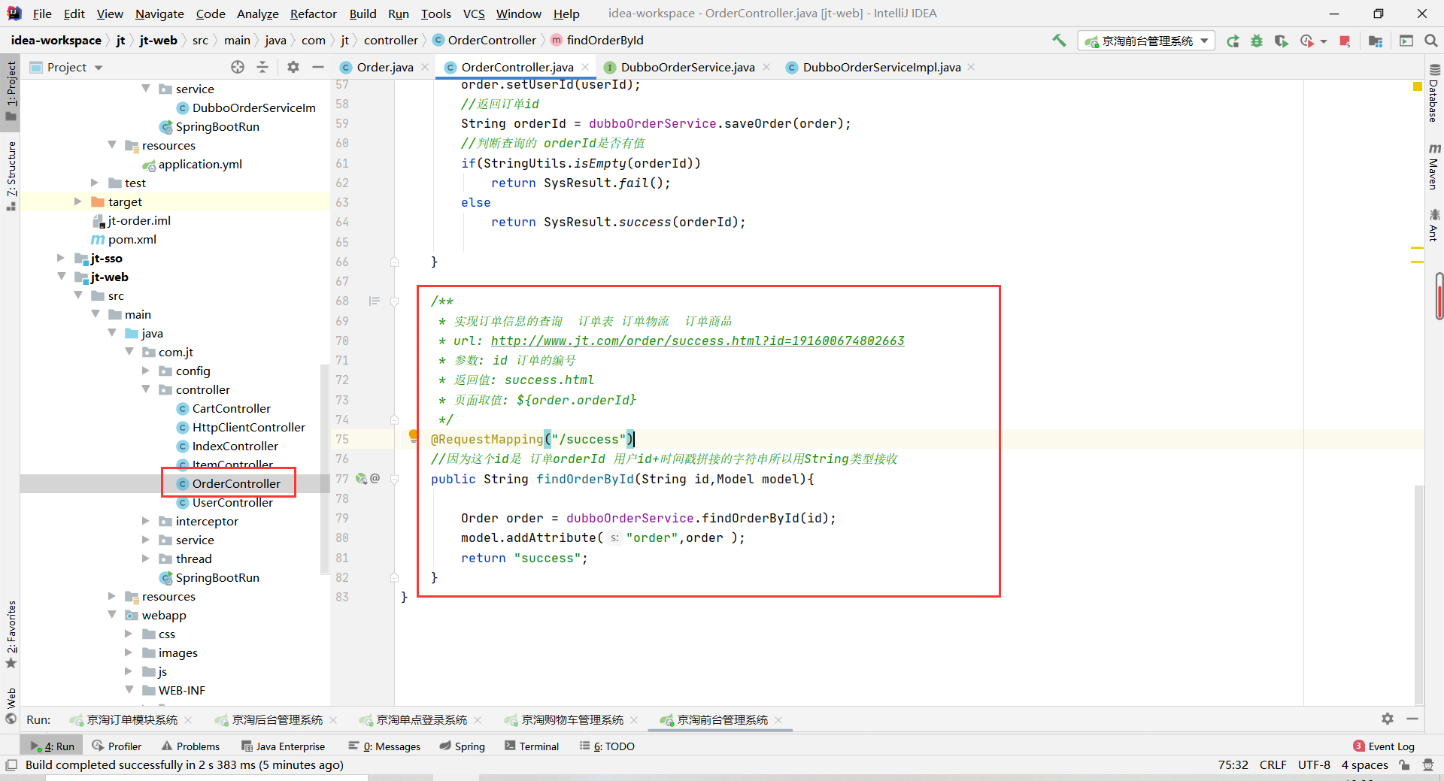Toggle the Maven tool window
This screenshot has width=1444, height=781.
[1433, 167]
